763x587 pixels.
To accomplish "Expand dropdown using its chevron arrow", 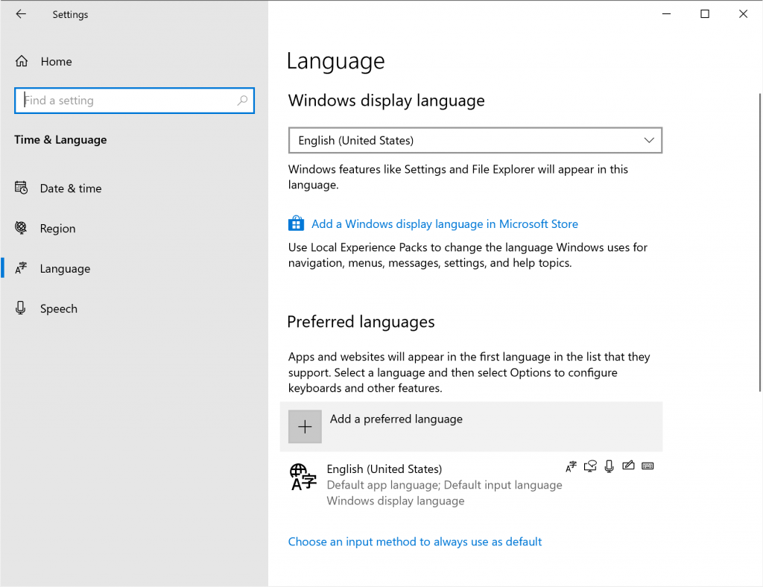I will (649, 141).
